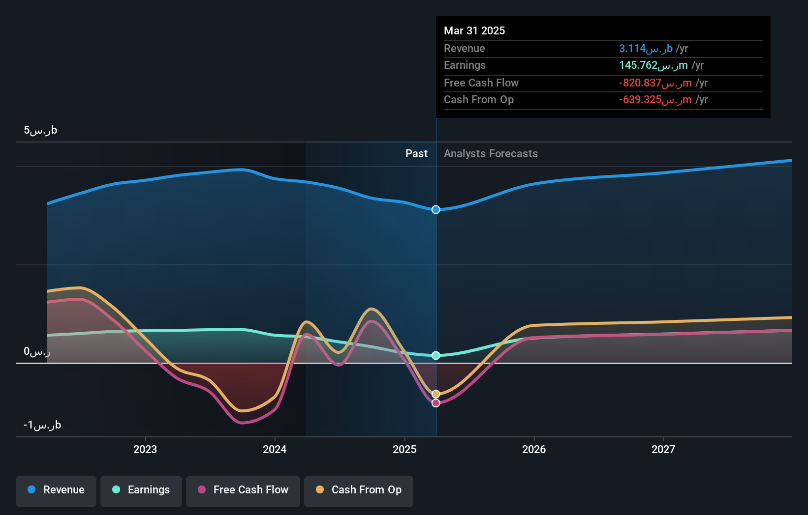Click the Free Cash Flow label in tooltip

click(x=481, y=83)
